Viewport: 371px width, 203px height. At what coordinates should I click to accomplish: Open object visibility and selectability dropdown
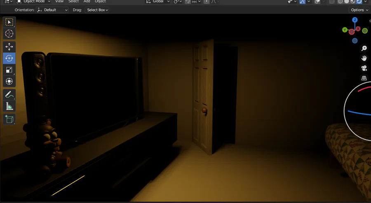coord(292,2)
